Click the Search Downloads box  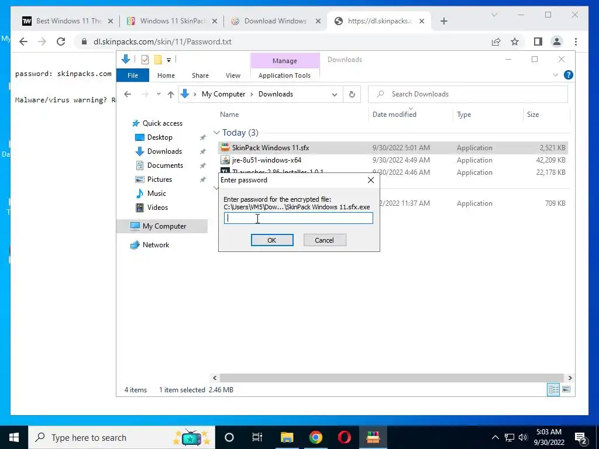coord(467,94)
